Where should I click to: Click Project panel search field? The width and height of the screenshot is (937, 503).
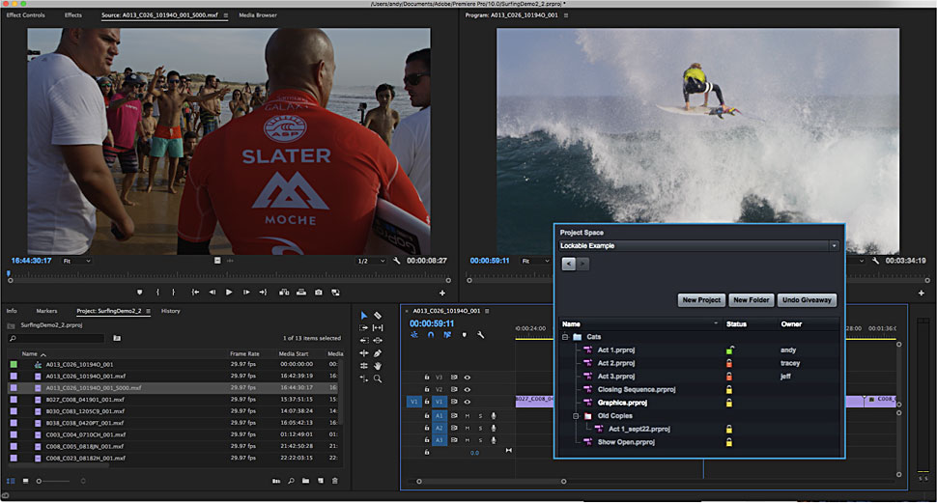[x=57, y=339]
